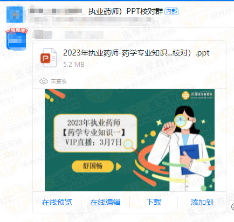This screenshot has height=222, width=234.
Task: Click the 内部 tag next to group name
Action: (171, 11)
